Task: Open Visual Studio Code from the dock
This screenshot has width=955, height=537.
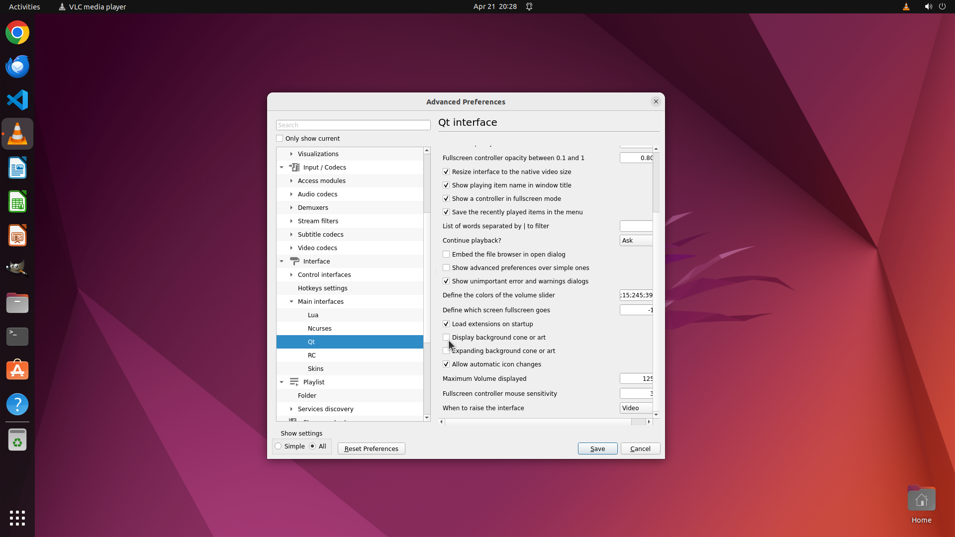Action: tap(17, 100)
